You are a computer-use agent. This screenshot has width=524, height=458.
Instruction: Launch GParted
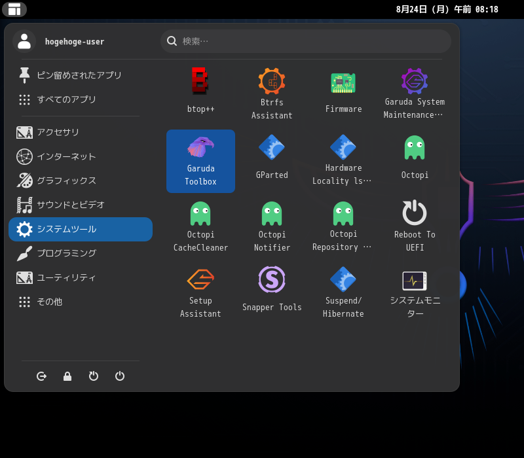pyautogui.click(x=272, y=161)
